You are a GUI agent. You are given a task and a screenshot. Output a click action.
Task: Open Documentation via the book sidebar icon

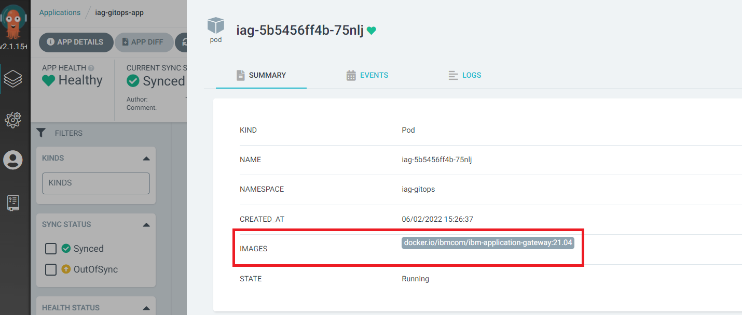pyautogui.click(x=13, y=203)
